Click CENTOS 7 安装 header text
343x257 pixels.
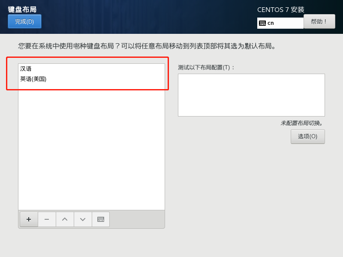[x=281, y=9]
